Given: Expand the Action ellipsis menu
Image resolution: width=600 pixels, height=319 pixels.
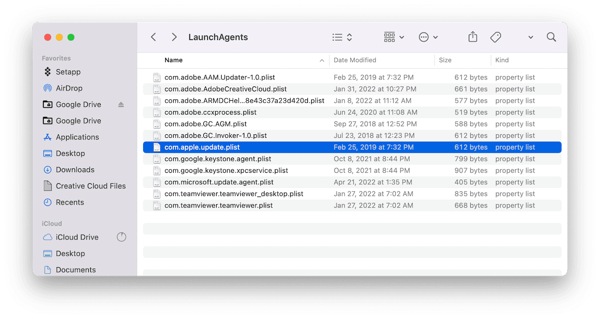Looking at the screenshot, I should (428, 37).
